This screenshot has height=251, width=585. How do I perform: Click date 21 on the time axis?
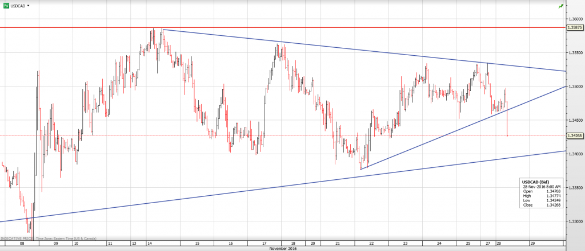338,244
